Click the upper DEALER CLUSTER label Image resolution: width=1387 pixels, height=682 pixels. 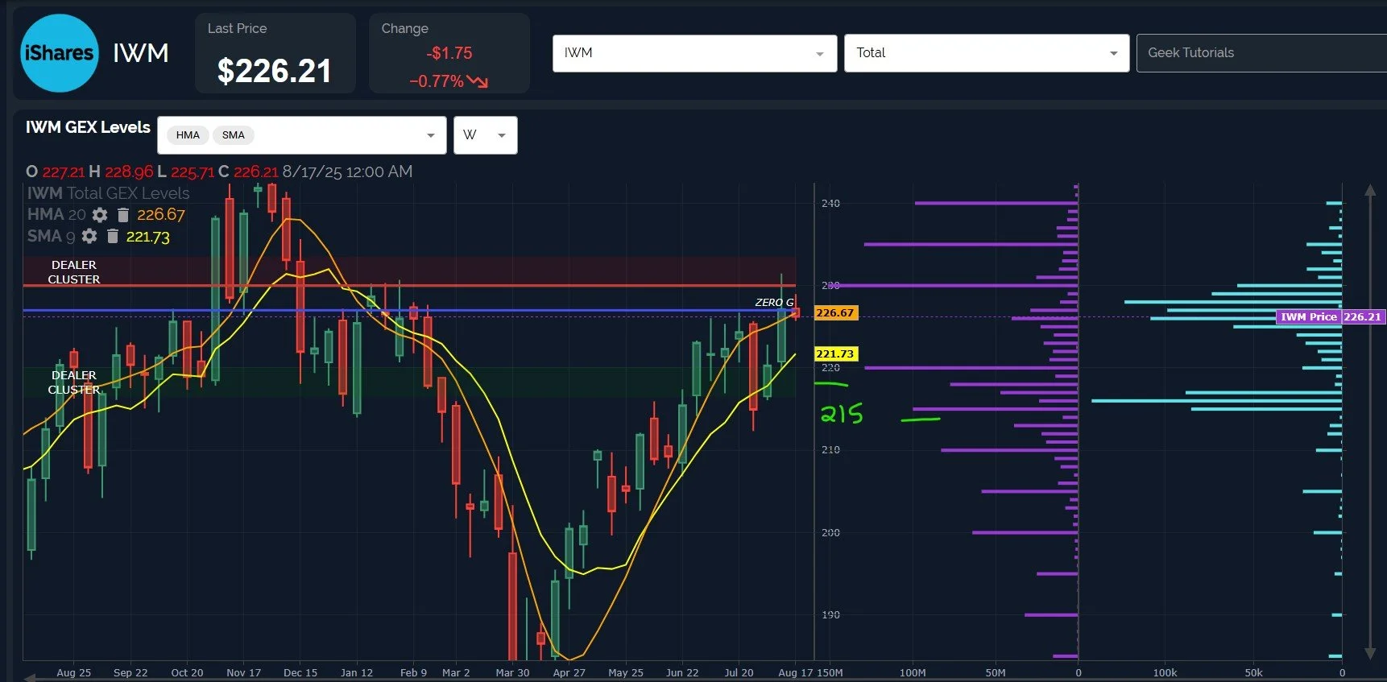pyautogui.click(x=74, y=272)
